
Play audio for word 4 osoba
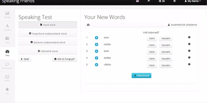click(x=96, y=58)
